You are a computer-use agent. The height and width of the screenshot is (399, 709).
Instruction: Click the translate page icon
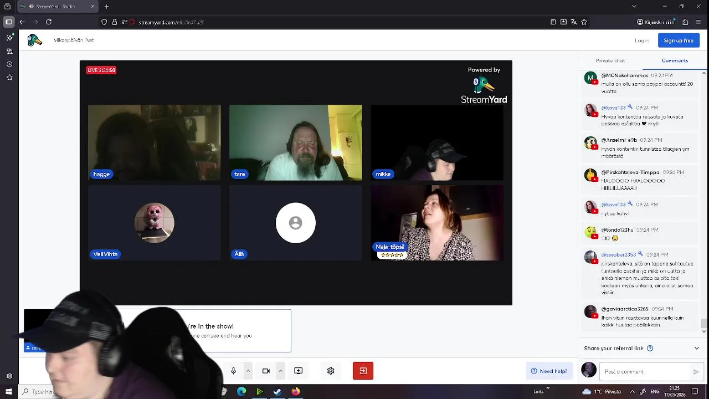(x=574, y=22)
